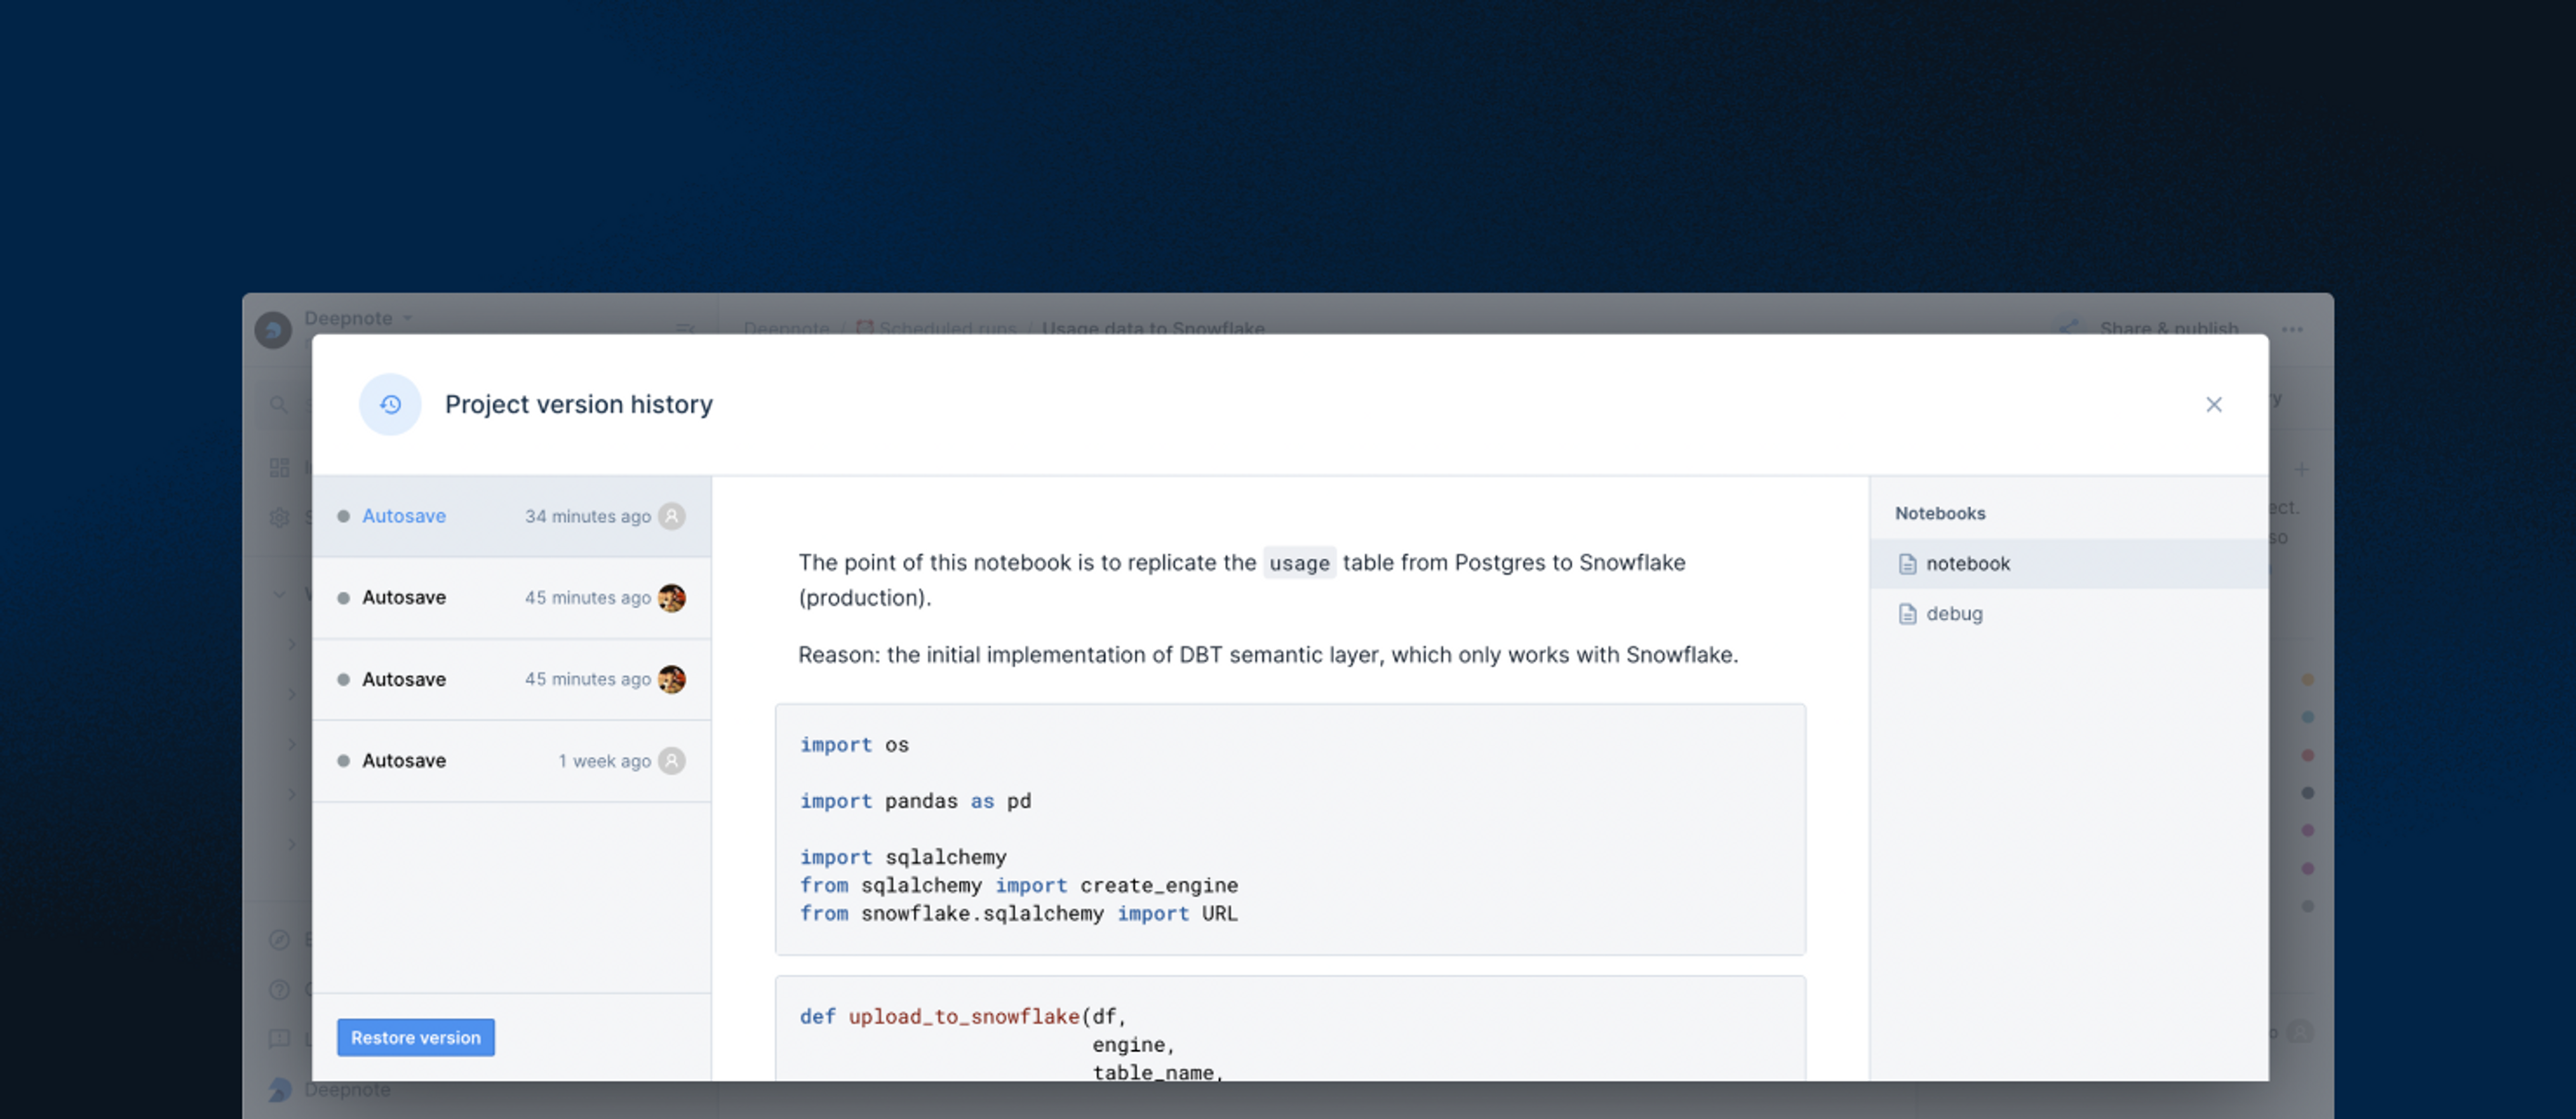Image resolution: width=2576 pixels, height=1119 pixels.
Task: Click the photo avatar on first 45 minutes autosave
Action: (x=672, y=598)
